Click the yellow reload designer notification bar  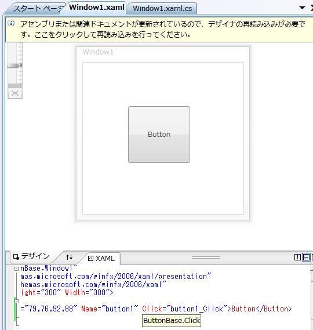(159, 29)
